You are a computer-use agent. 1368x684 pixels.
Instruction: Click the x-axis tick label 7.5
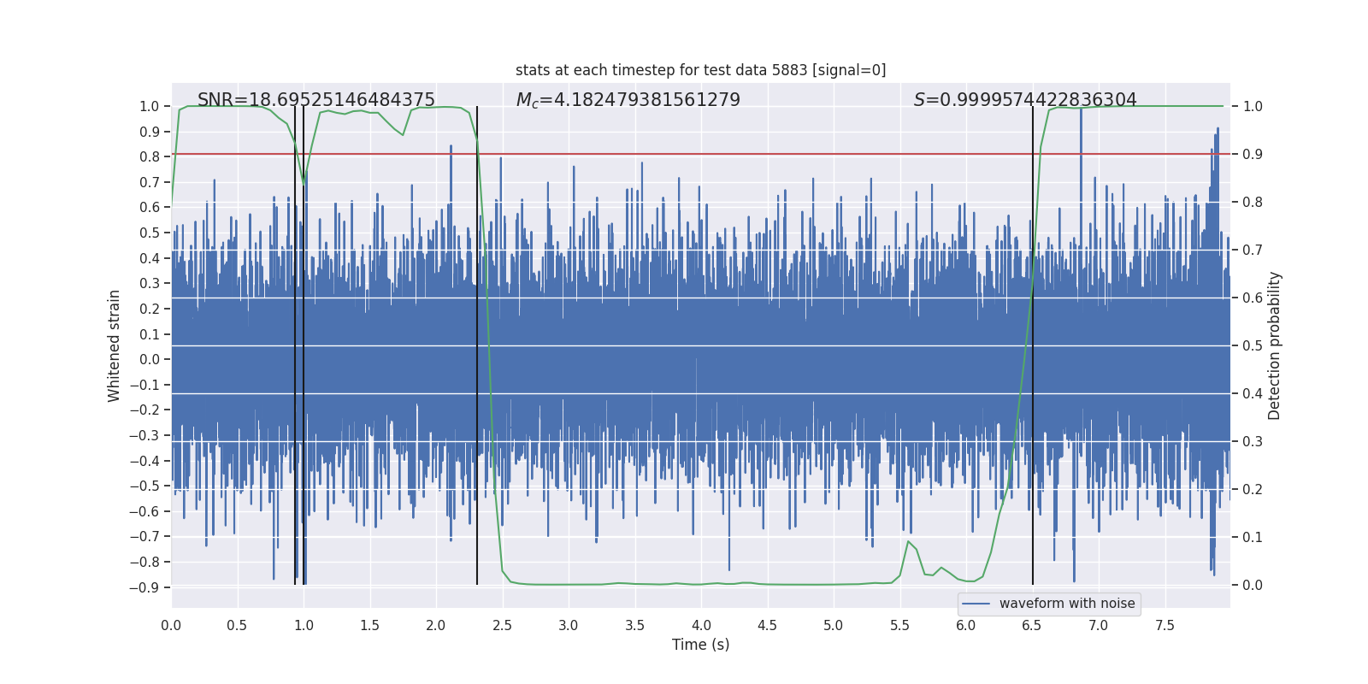coord(1165,626)
